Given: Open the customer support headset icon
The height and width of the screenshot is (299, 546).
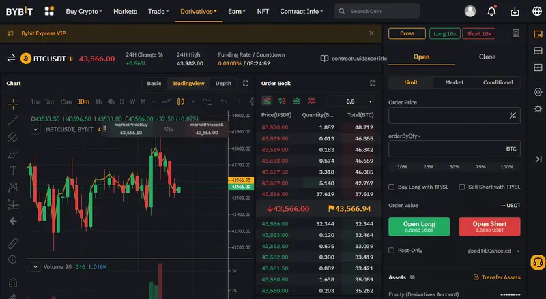Looking at the screenshot, I should point(538,262).
